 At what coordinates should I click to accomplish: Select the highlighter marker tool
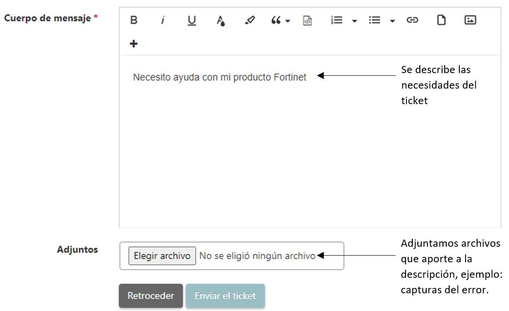[250, 20]
